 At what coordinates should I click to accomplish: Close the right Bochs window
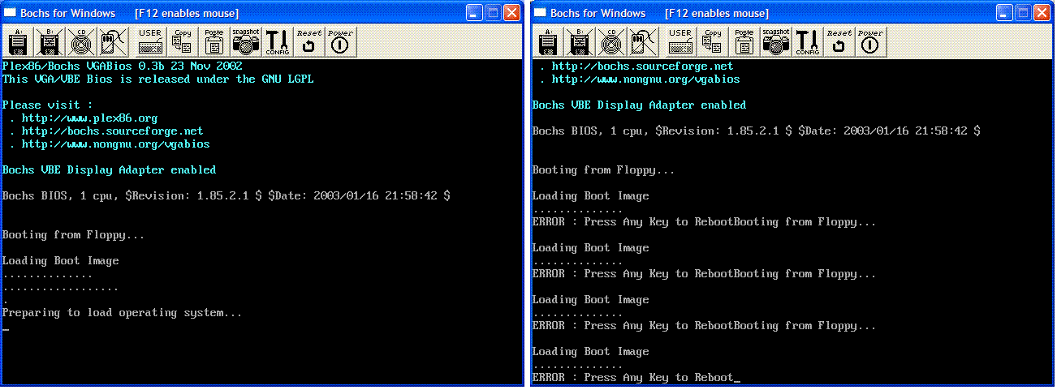[x=1042, y=13]
